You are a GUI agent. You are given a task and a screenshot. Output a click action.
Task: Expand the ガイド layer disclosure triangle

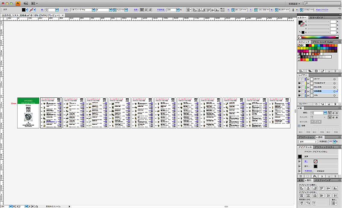308,79
